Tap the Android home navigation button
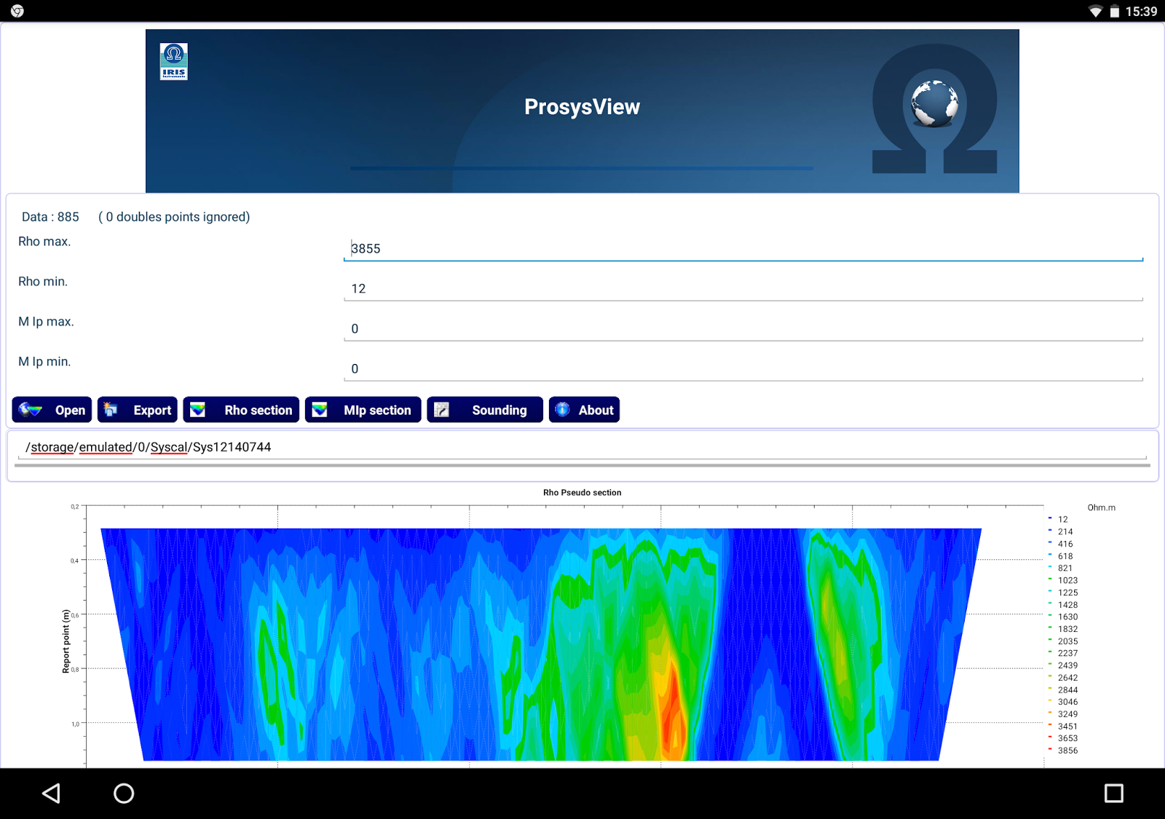 [124, 794]
